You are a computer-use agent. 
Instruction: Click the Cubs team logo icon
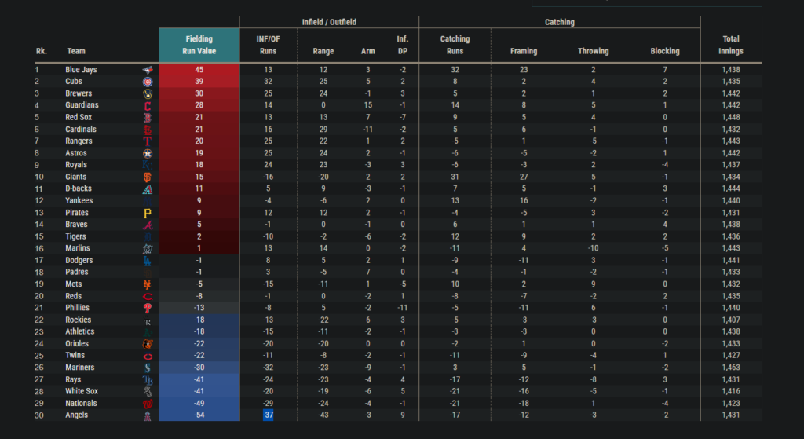click(148, 82)
